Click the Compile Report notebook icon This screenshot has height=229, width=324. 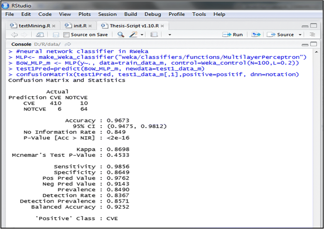click(x=154, y=34)
